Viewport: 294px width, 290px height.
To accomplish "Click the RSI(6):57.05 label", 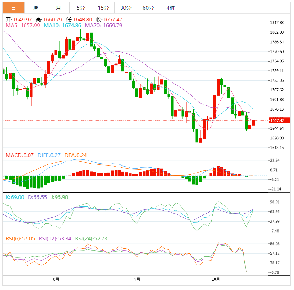I will (x=20, y=239).
